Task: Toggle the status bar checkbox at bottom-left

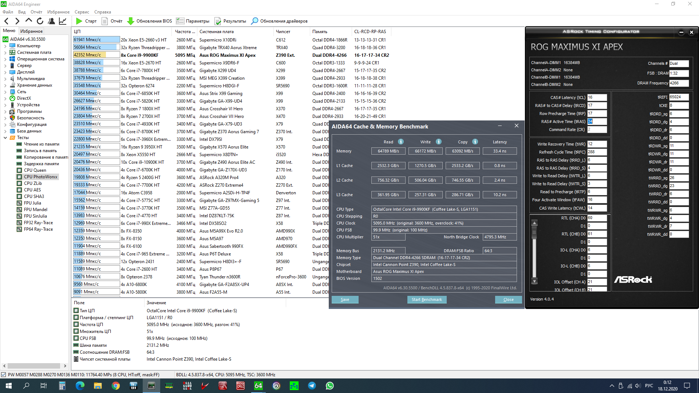Action: pyautogui.click(x=4, y=374)
